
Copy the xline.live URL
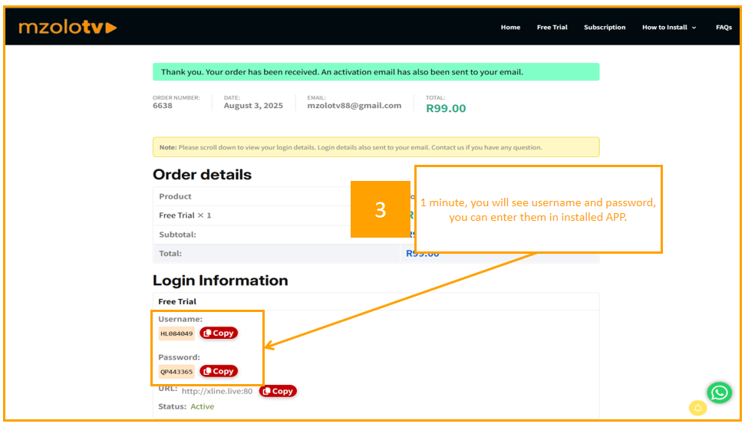(278, 391)
